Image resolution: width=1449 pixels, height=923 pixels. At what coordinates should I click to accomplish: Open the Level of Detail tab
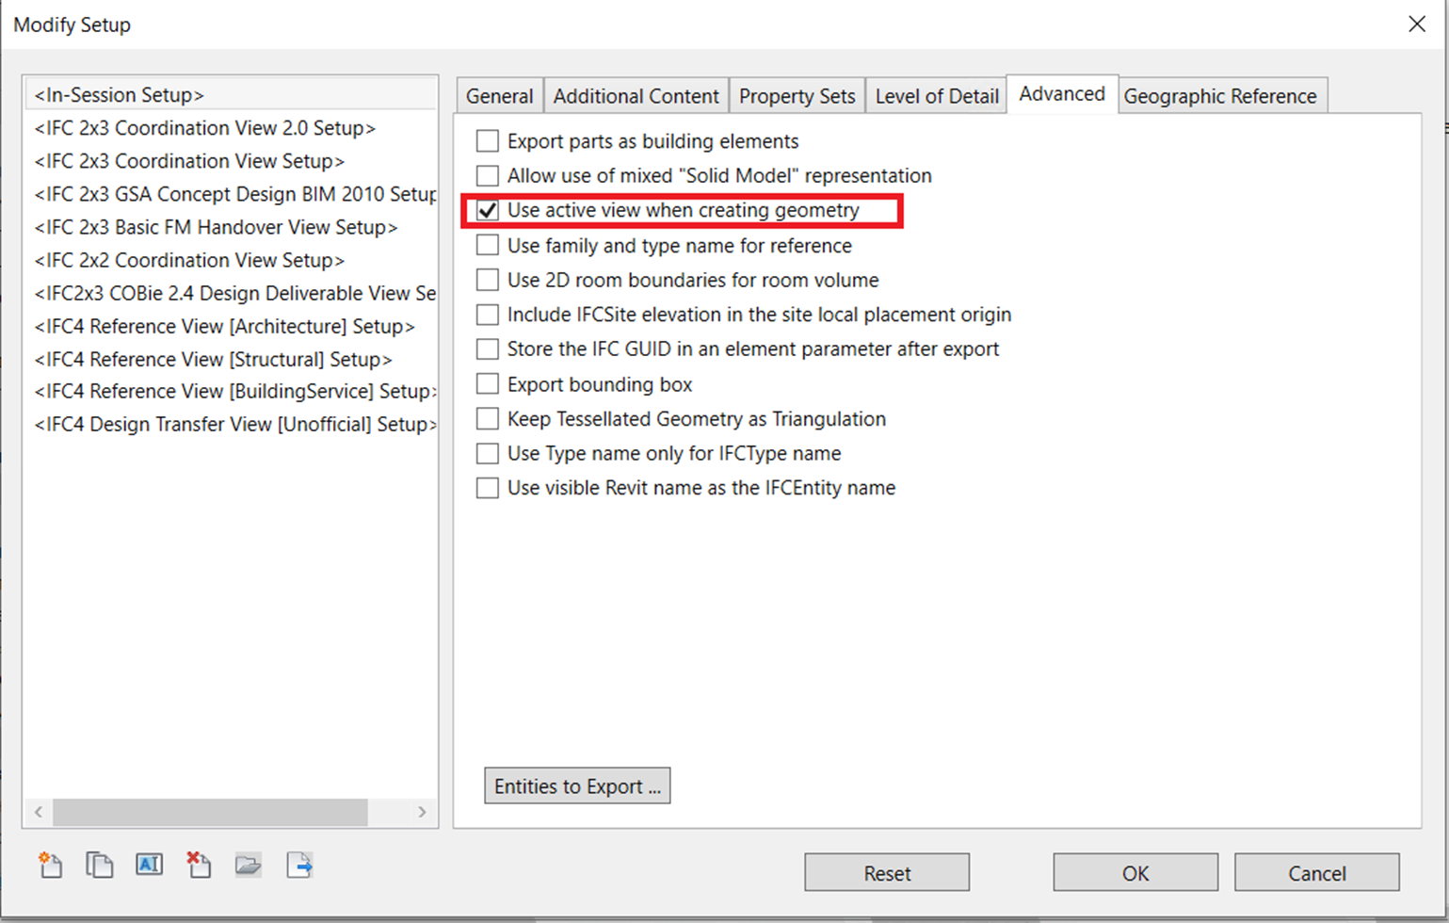point(936,96)
